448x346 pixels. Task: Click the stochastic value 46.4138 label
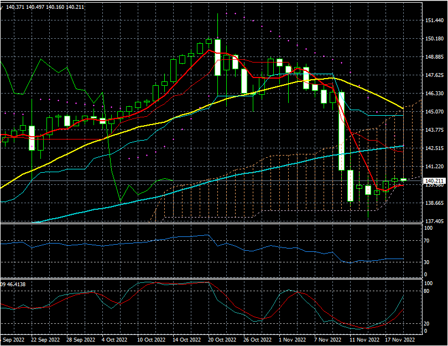16,285
